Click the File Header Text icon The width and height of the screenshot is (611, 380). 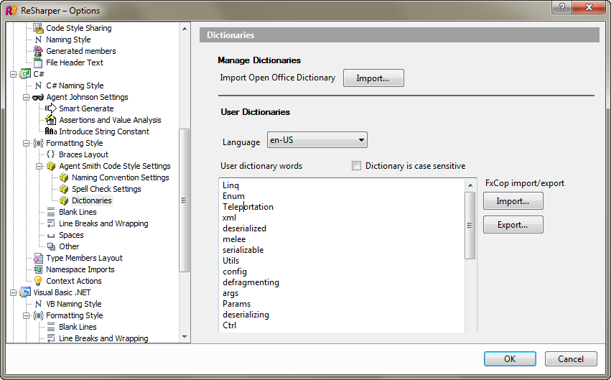[x=38, y=62]
